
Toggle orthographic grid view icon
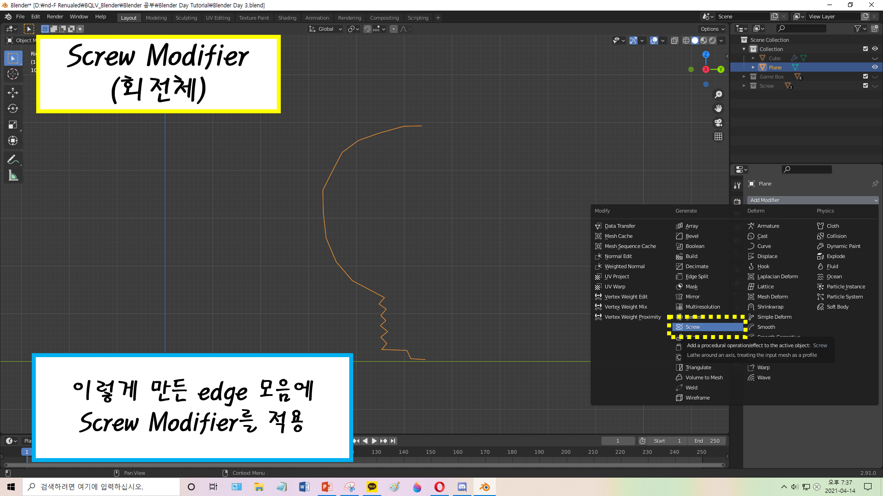[x=718, y=137]
